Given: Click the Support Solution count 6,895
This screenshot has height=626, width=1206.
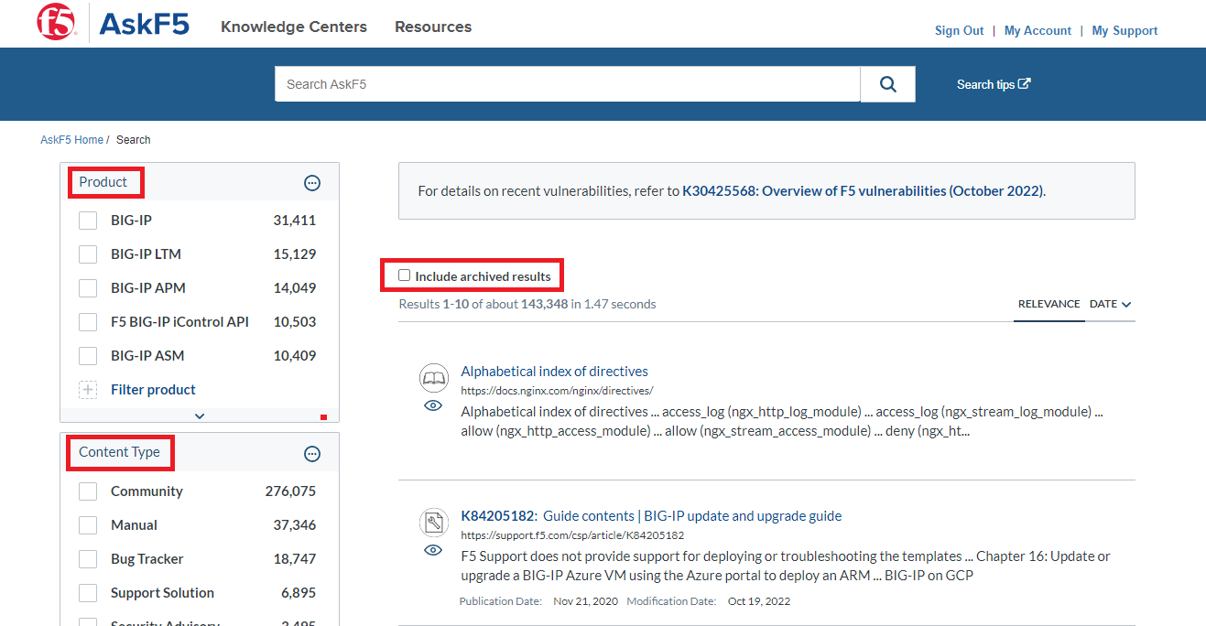Looking at the screenshot, I should click(299, 593).
